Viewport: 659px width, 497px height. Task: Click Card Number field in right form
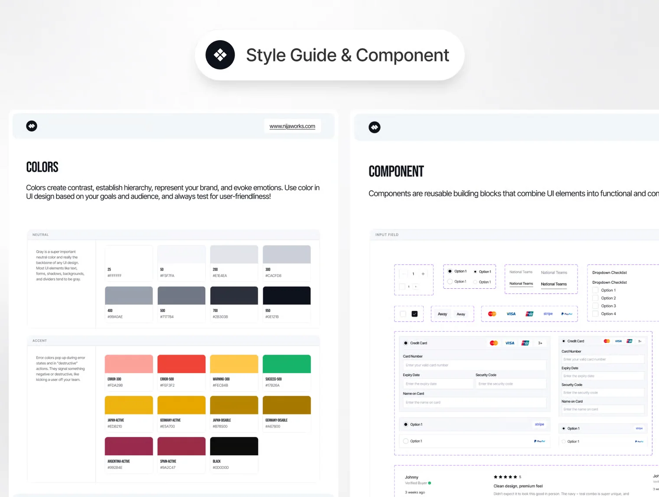603,359
